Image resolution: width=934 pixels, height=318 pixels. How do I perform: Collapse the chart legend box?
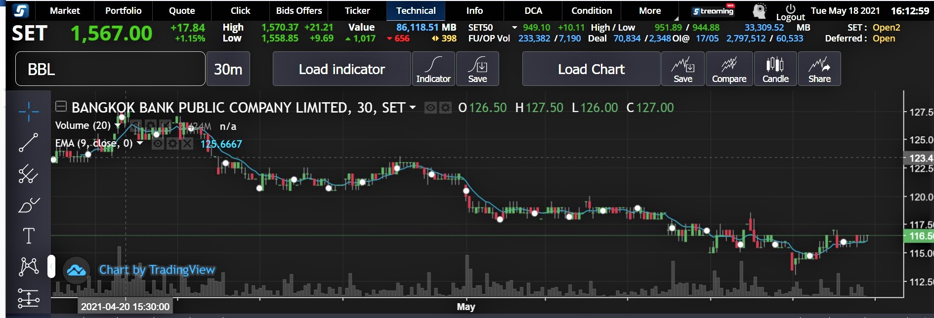[x=61, y=106]
